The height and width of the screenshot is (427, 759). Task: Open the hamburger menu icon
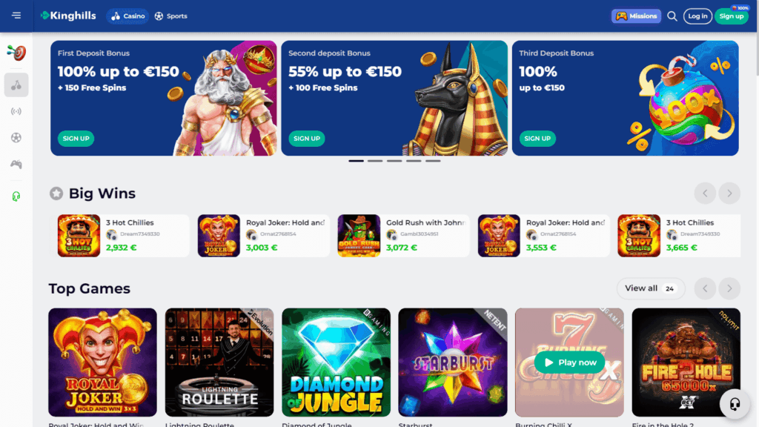click(16, 16)
